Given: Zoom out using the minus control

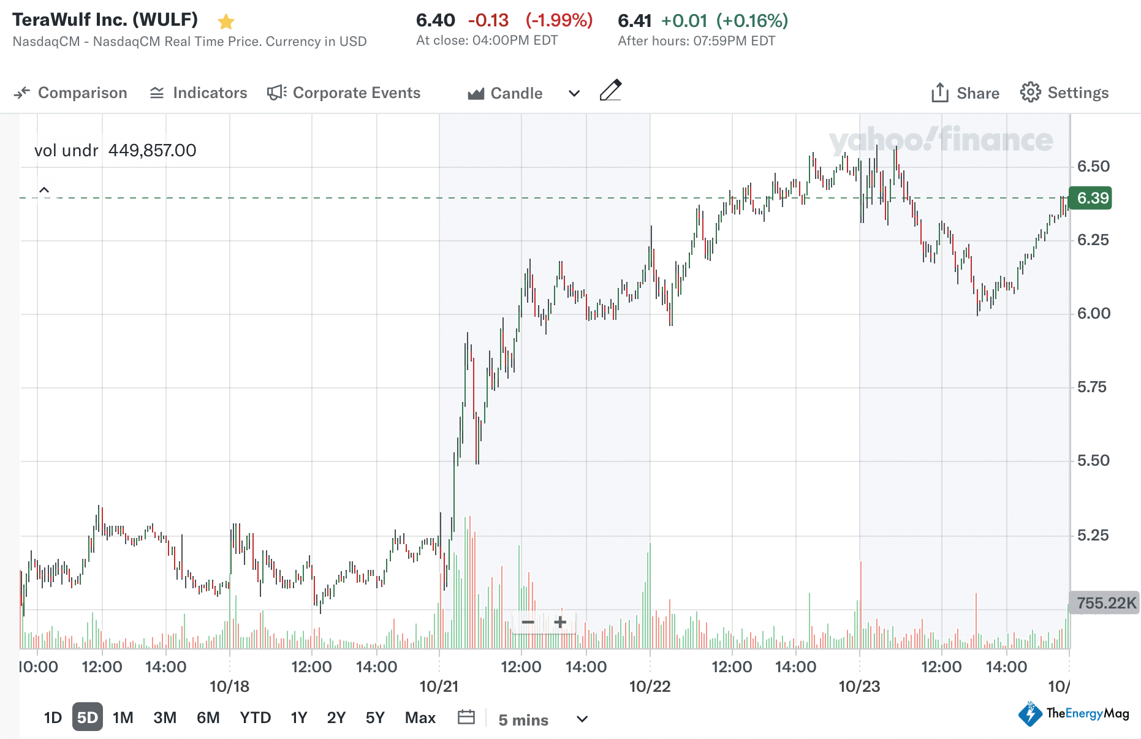Looking at the screenshot, I should pyautogui.click(x=528, y=622).
